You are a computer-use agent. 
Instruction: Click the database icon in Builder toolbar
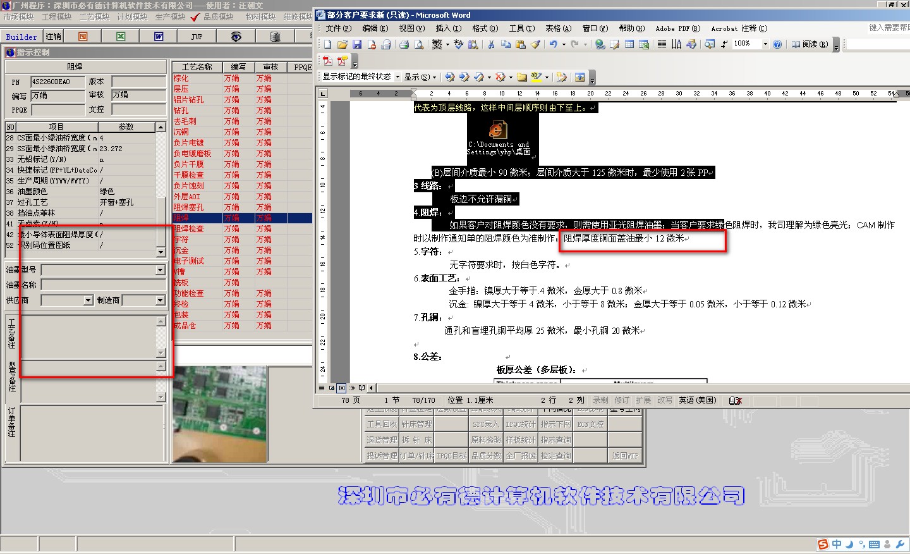[275, 37]
